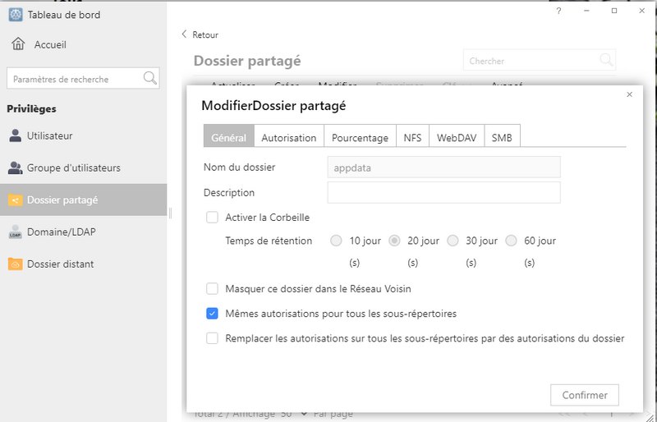Screen dimensions: 657x422
Task: Click the Utilisateur person icon
Action: tap(15, 135)
